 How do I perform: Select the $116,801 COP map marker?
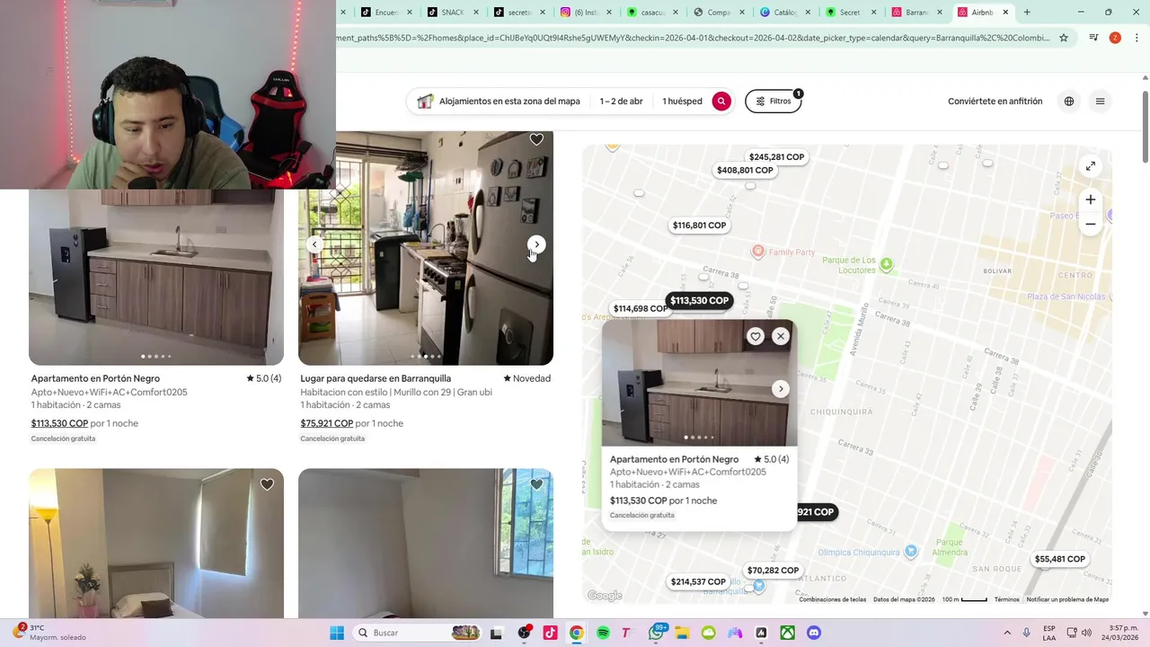[x=699, y=226]
